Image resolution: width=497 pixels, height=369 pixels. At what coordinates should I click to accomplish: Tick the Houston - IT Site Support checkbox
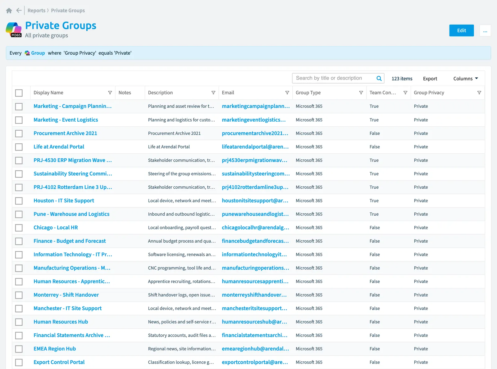[x=19, y=201]
